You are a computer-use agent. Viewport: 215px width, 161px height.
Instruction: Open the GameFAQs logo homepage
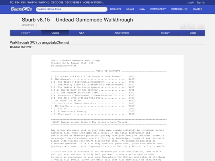[21, 9]
